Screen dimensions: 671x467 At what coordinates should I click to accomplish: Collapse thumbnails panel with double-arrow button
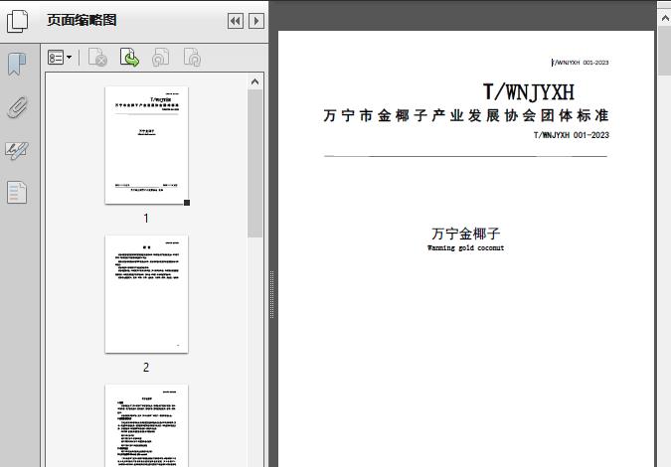coord(236,21)
